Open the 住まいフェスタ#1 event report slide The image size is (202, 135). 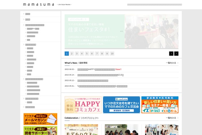[122, 31]
